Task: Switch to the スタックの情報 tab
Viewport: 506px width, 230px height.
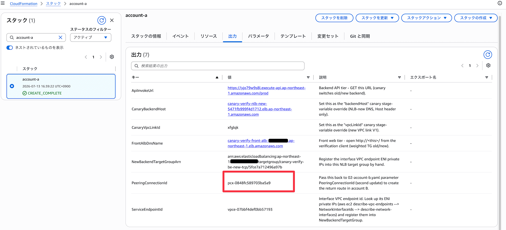Action: point(146,36)
